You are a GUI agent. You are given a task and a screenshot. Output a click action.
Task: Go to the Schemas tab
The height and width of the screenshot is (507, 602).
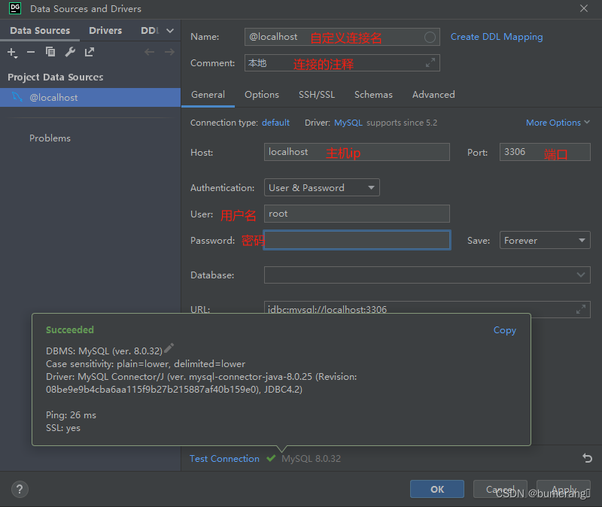(x=373, y=95)
